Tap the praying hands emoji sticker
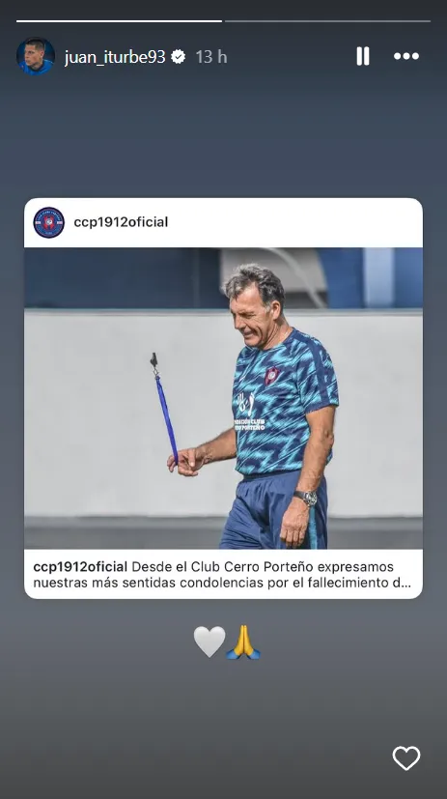The height and width of the screenshot is (799, 447). point(243,642)
